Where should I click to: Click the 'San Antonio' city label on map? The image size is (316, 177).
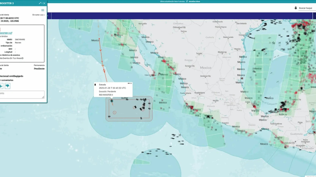[x=242, y=23]
